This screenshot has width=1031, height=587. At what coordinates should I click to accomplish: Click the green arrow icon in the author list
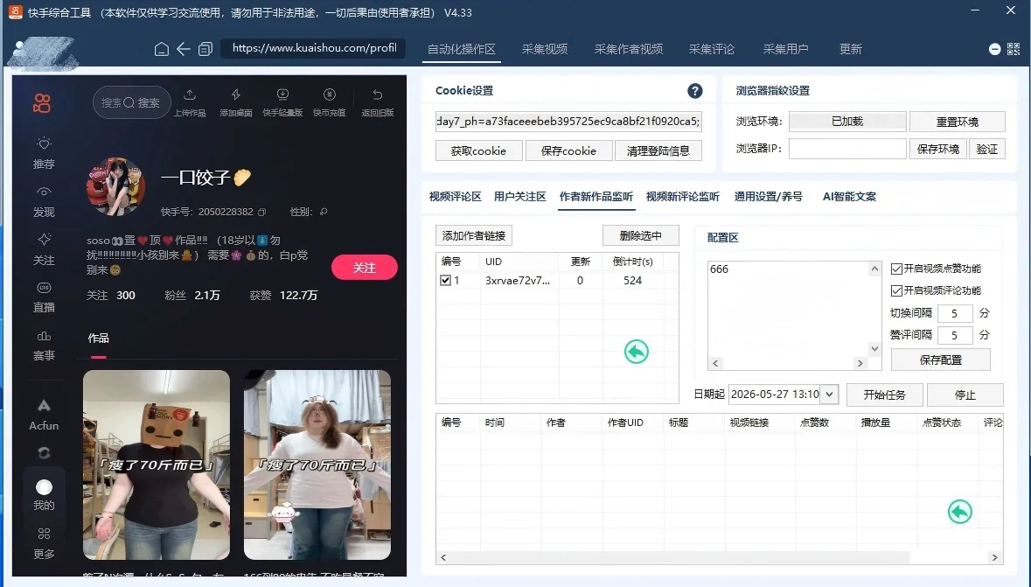click(637, 352)
